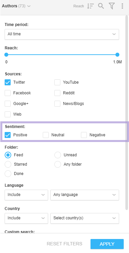Image resolution: width=129 pixels, height=253 pixels.
Task: Select the News/Blogs checkbox
Action: point(57,104)
